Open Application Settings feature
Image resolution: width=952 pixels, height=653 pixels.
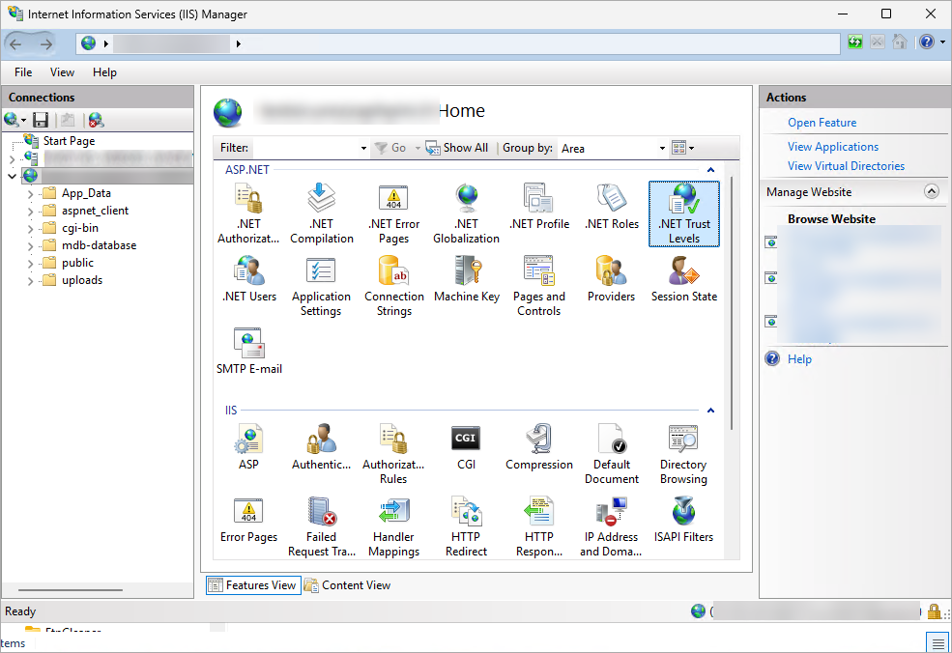coord(321,286)
